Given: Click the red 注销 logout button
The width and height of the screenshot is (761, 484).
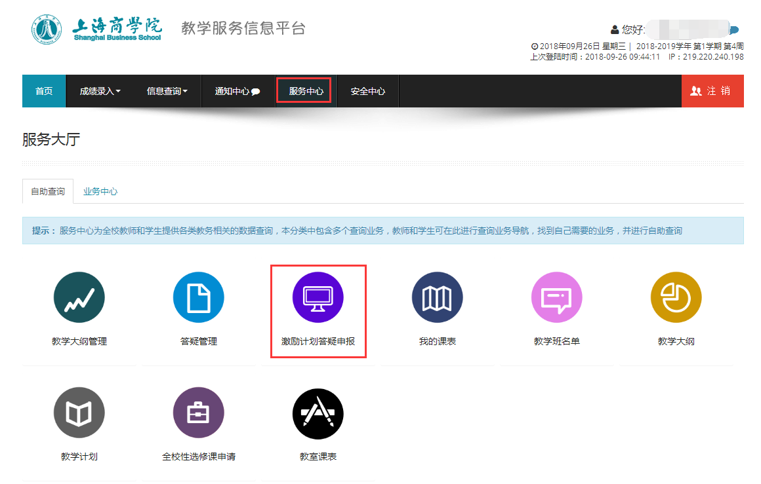Looking at the screenshot, I should tap(712, 91).
